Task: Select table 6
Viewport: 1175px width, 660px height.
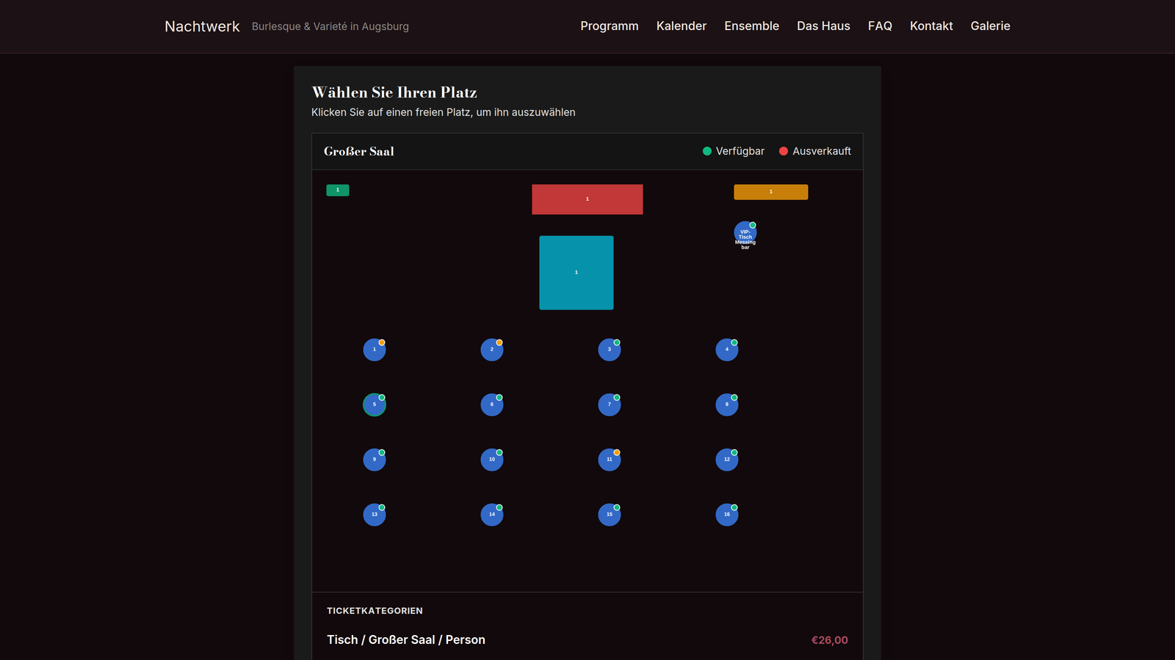Action: [x=492, y=405]
